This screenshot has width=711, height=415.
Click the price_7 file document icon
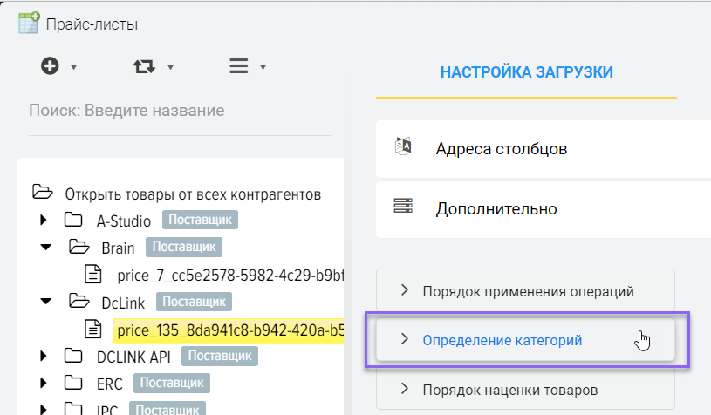[x=93, y=276]
